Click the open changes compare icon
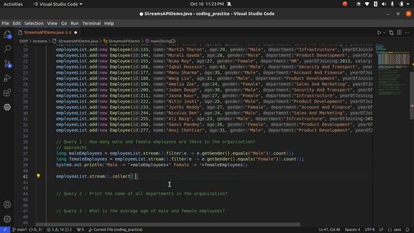Viewport: 414px width, 233px height. point(391,32)
